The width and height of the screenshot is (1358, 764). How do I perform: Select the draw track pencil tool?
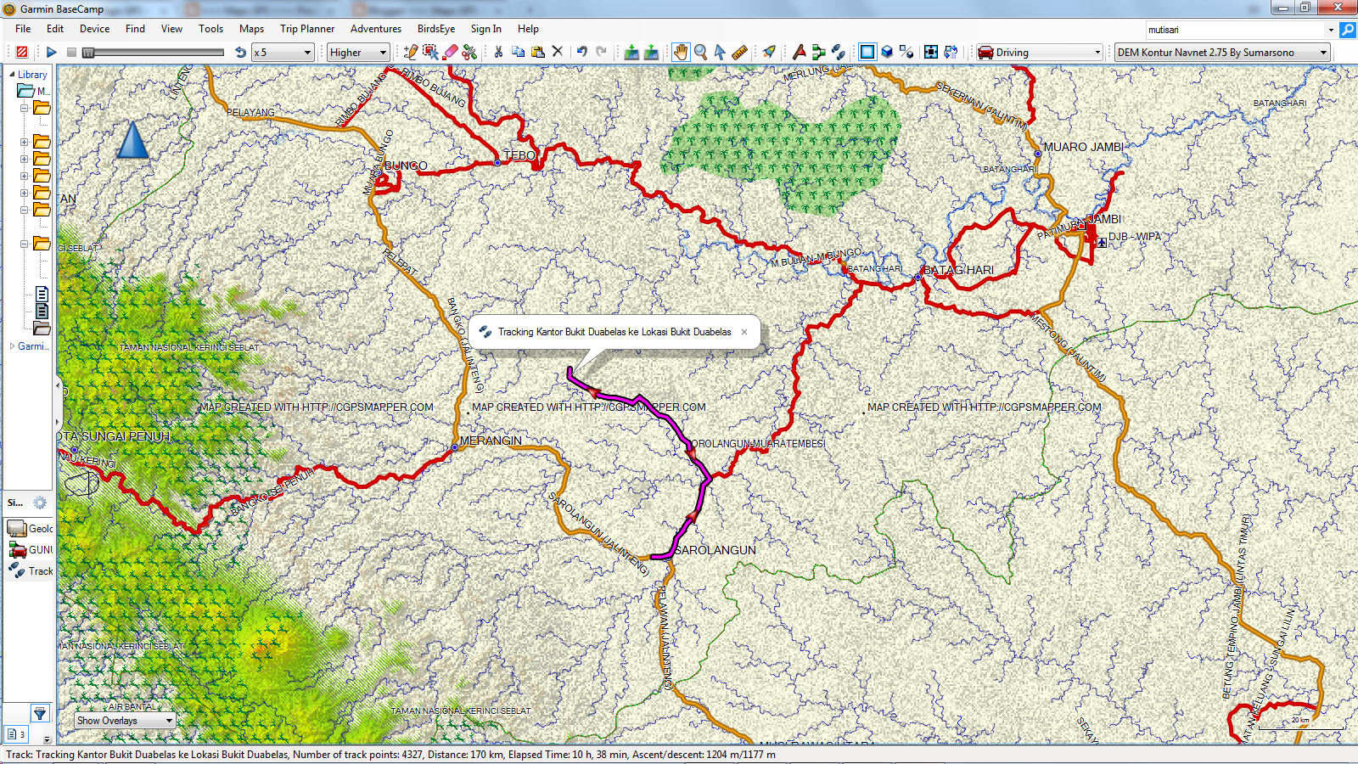[x=412, y=52]
